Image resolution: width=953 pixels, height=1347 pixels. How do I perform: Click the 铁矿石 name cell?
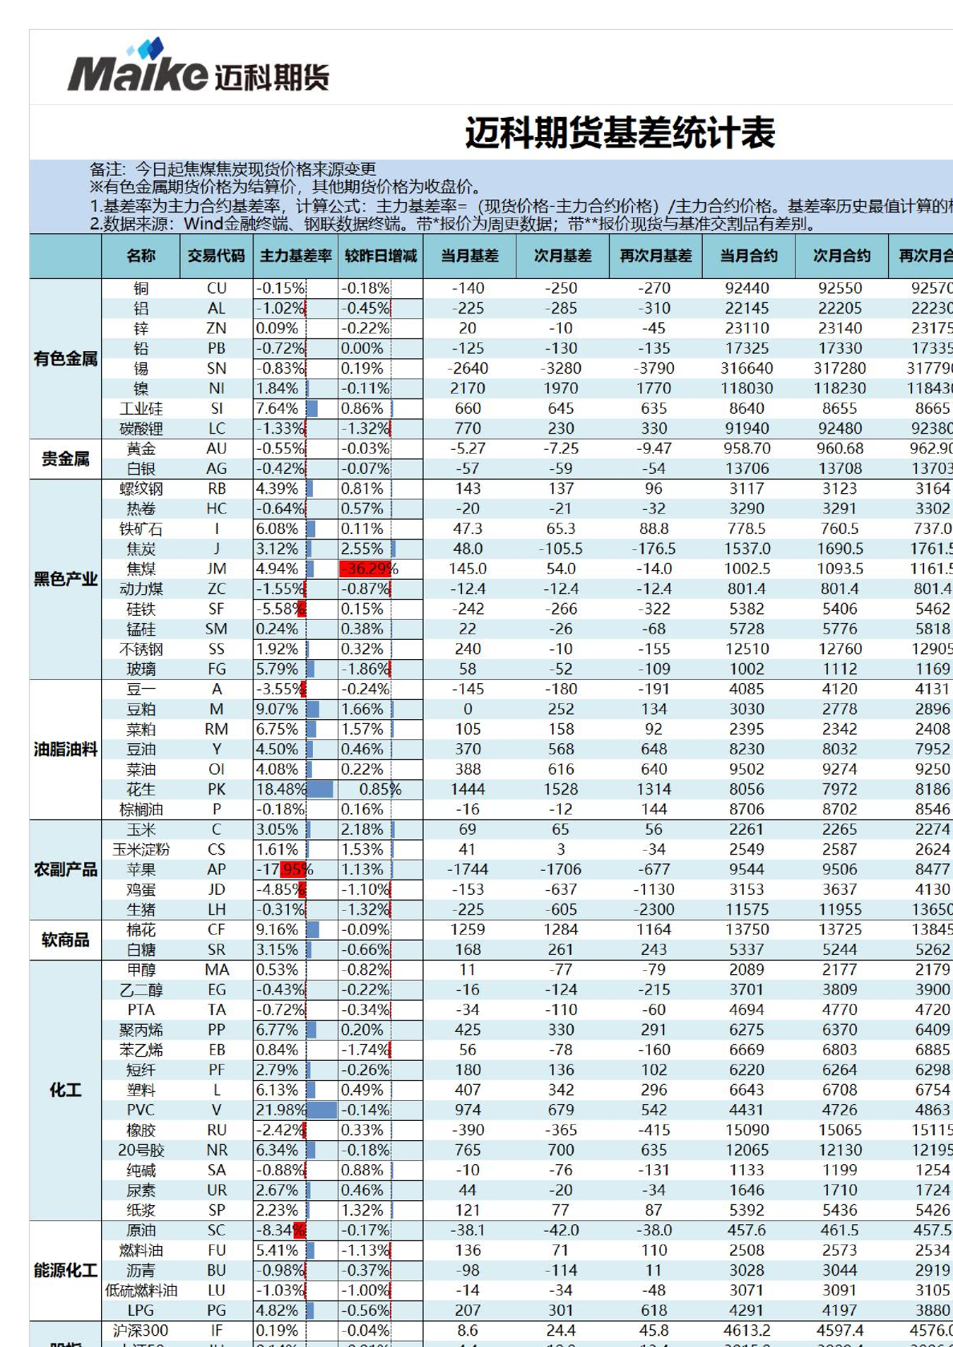click(x=141, y=529)
